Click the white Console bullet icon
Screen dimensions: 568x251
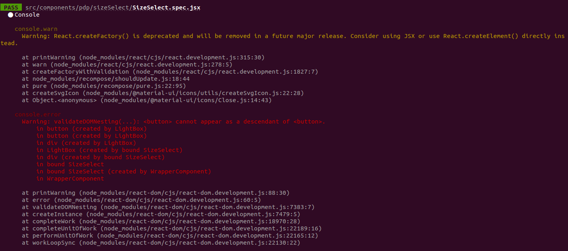[10, 15]
